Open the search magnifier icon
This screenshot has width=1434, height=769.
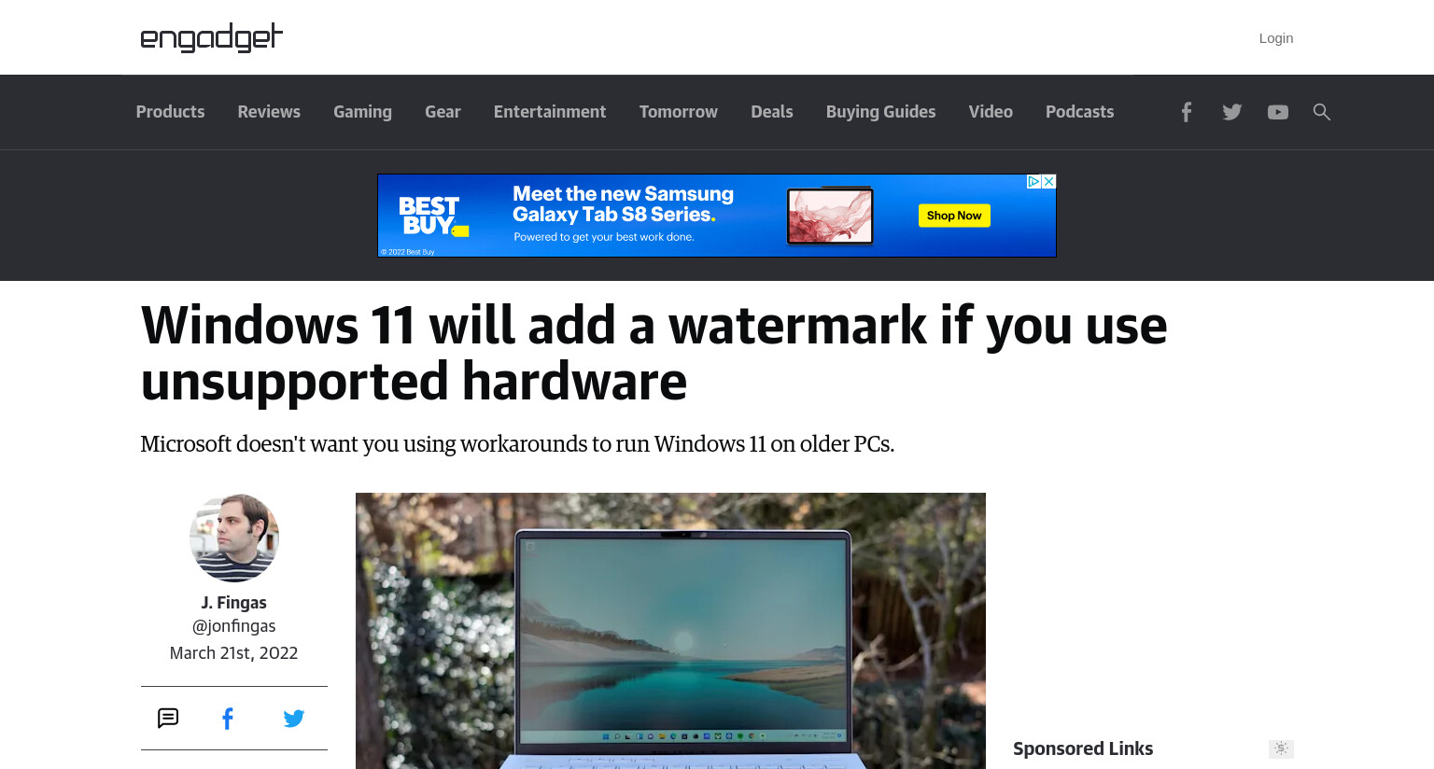coord(1322,112)
